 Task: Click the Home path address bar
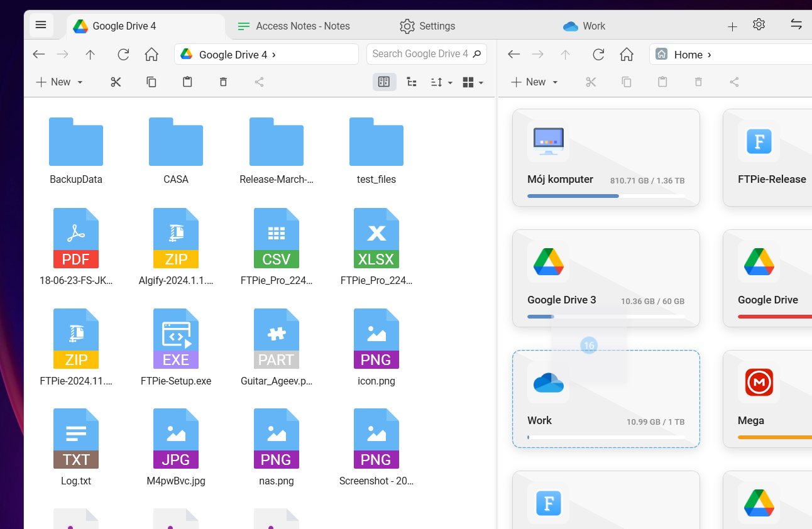point(731,54)
